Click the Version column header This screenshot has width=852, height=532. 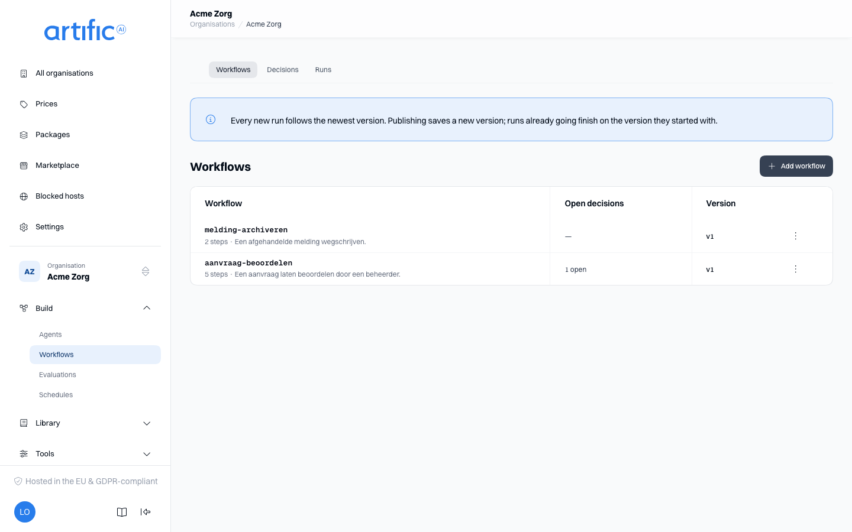click(721, 203)
